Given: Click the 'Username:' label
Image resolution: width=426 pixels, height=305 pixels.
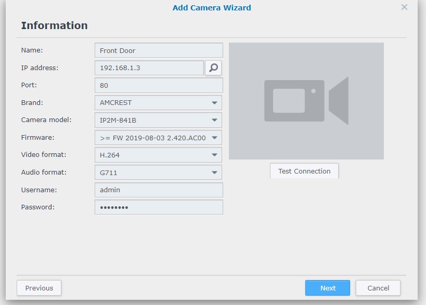Looking at the screenshot, I should (39, 190).
